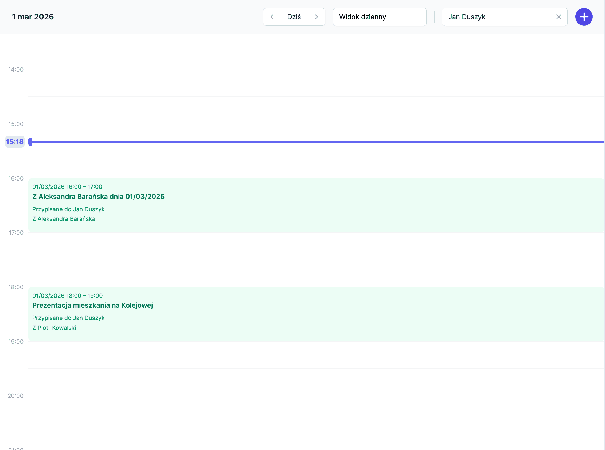Clear the Jan Duszyk filter

tap(559, 17)
